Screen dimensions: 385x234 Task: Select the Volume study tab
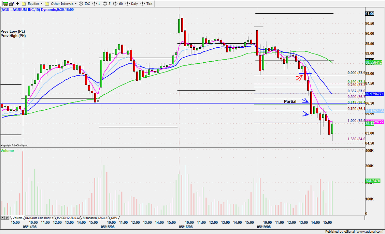[17, 218]
